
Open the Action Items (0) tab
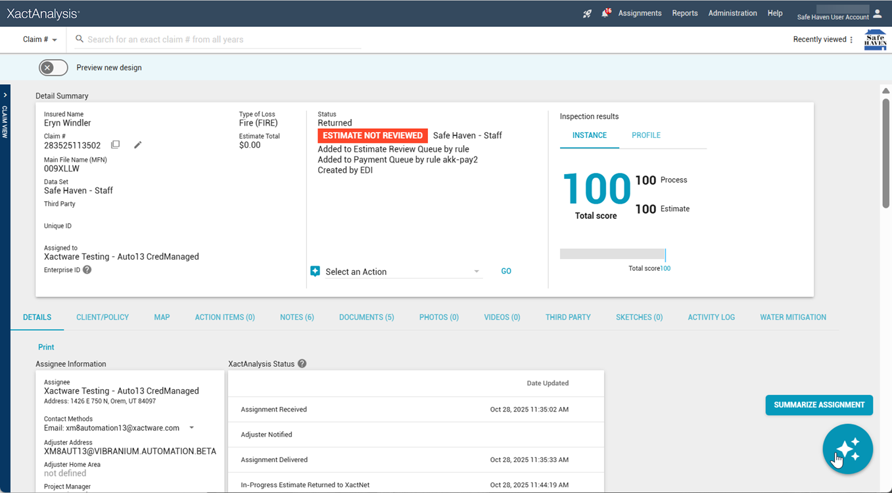(225, 317)
